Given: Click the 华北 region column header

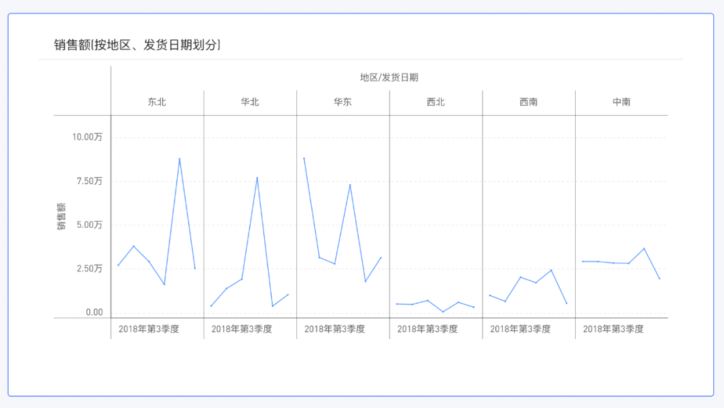Looking at the screenshot, I should click(250, 103).
